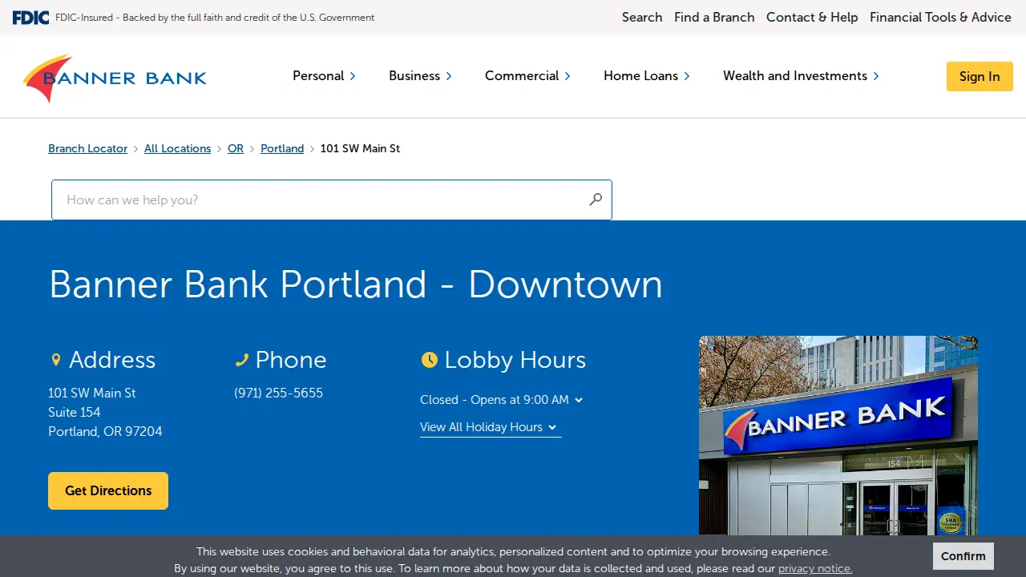Expand the Home Loans menu
The image size is (1026, 577).
(x=646, y=75)
